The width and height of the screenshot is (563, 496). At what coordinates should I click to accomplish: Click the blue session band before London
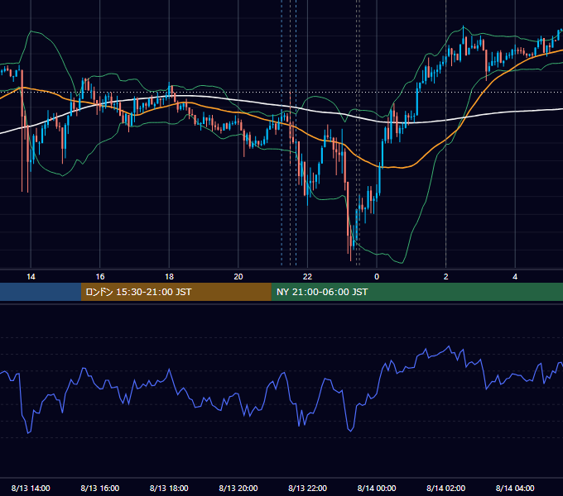(41, 292)
